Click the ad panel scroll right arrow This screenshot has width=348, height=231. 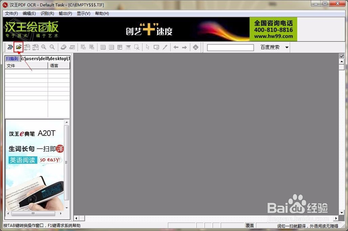[61, 214]
